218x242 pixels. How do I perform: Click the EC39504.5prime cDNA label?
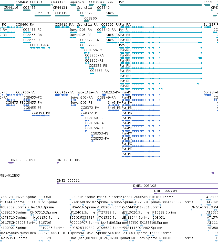pos(82,197)
